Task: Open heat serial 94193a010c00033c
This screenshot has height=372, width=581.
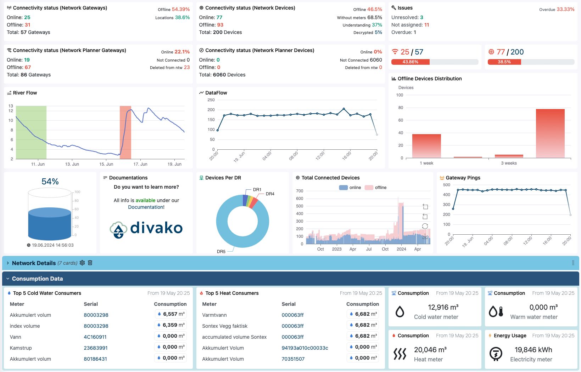Action: pos(305,348)
